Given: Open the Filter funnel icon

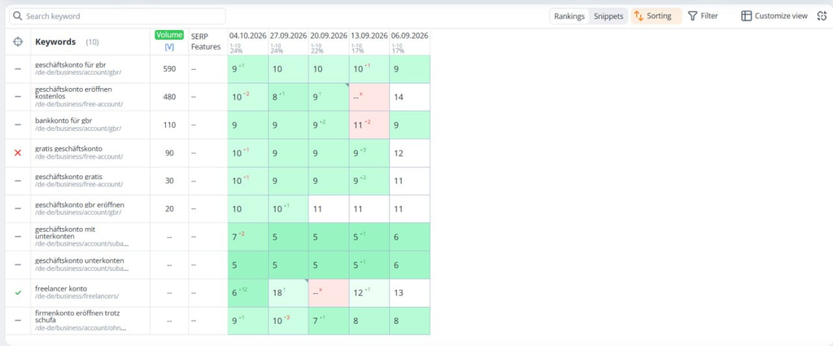Looking at the screenshot, I should [692, 16].
